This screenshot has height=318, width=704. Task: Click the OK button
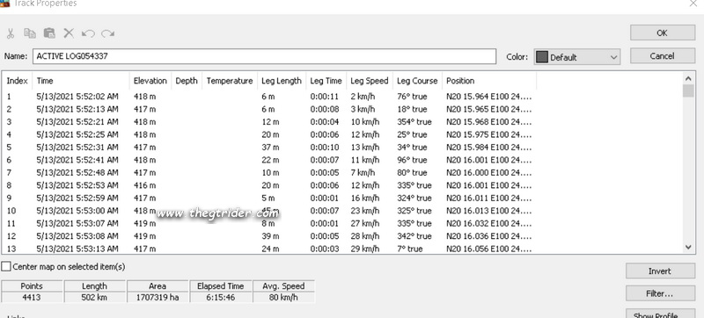[x=663, y=33]
